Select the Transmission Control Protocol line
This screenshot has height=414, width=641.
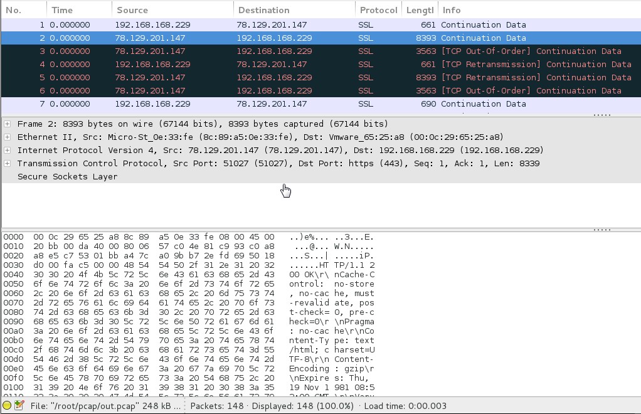(321, 164)
